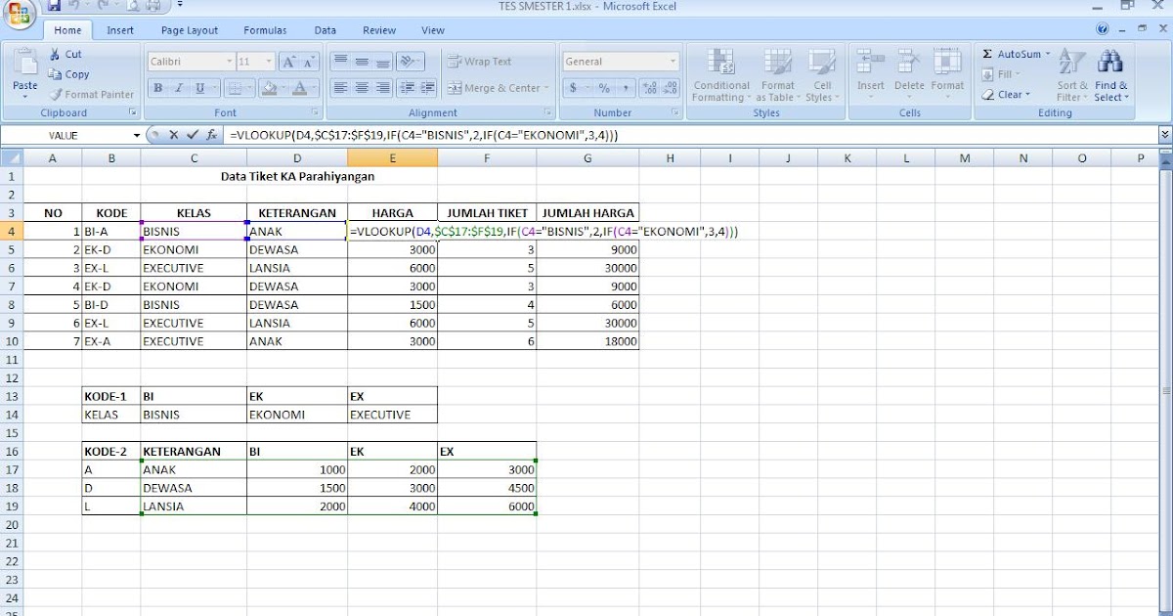Open Microsoft Excel Help question mark
The image size is (1173, 616).
click(x=1103, y=30)
